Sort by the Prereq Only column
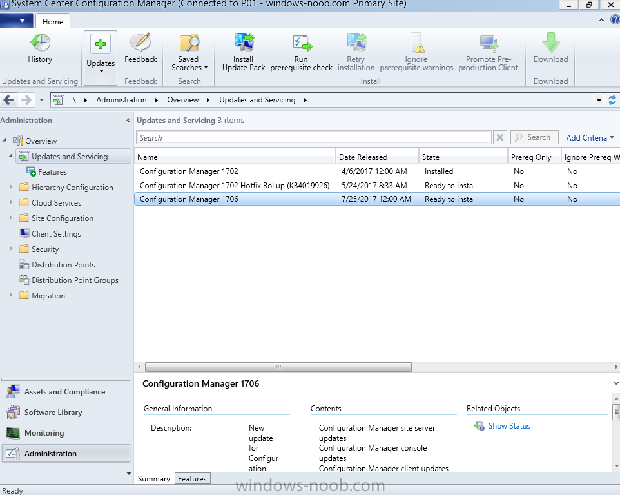 [534, 157]
